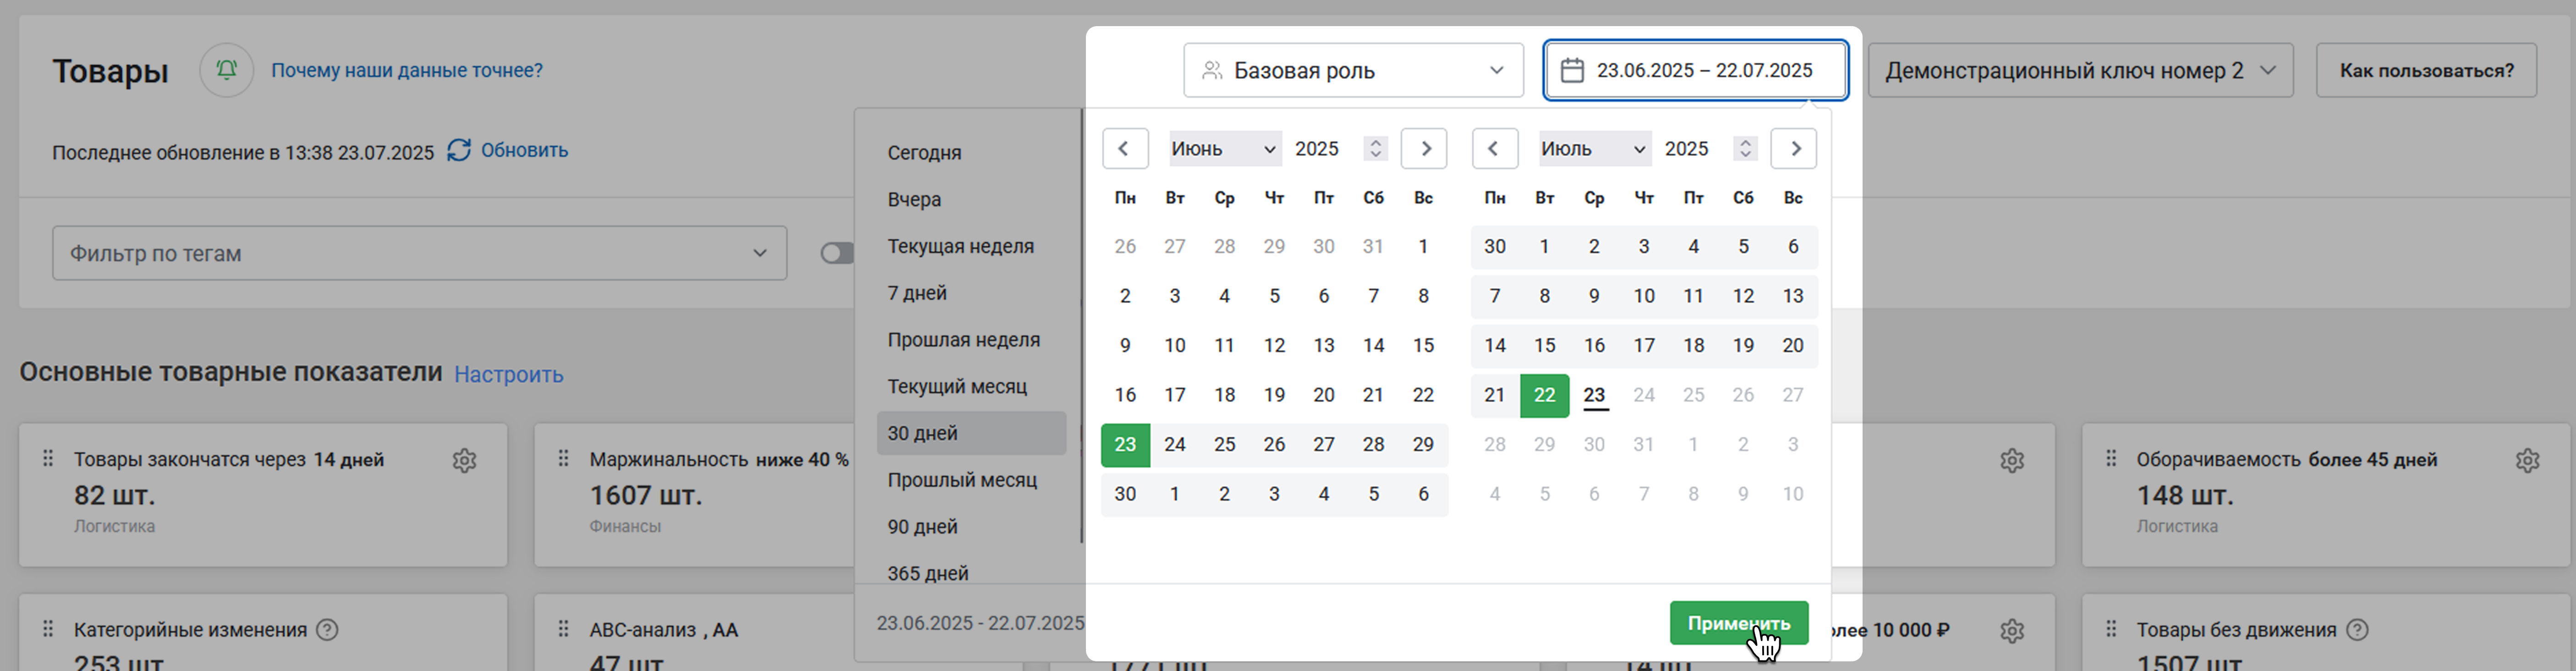Image resolution: width=2576 pixels, height=671 pixels.
Task: Click the Обновить link
Action: coord(524,150)
